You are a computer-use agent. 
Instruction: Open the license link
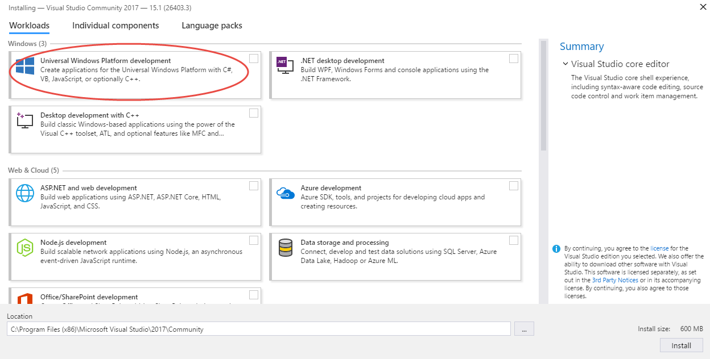[x=659, y=248]
